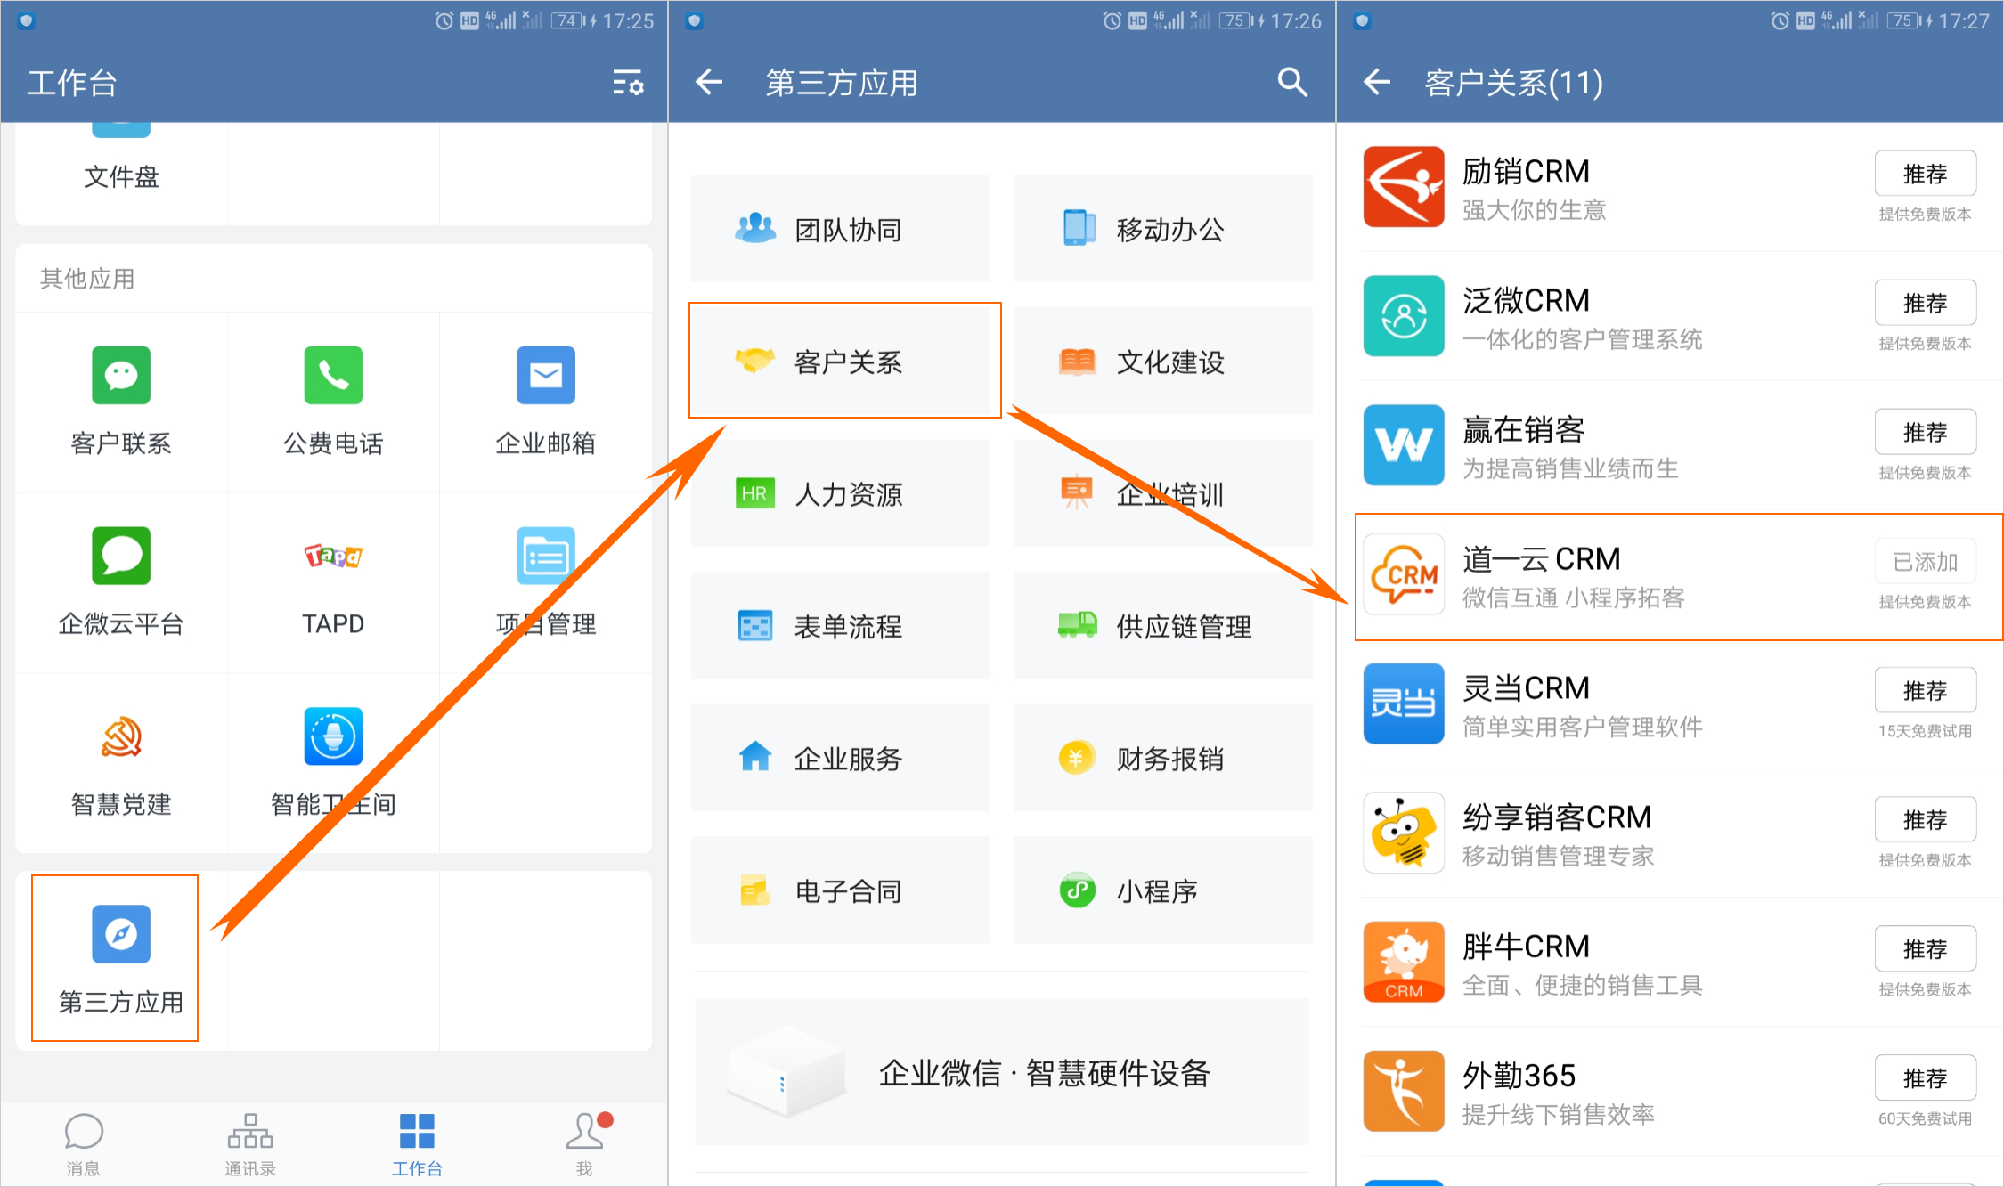This screenshot has width=2004, height=1187.
Task: Open the 励销CRM app logo
Action: tap(1404, 187)
